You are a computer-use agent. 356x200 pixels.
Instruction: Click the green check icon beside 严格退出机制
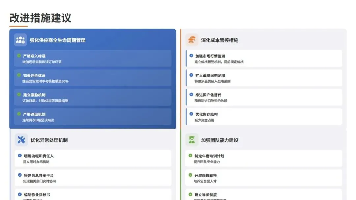pyautogui.click(x=19, y=114)
